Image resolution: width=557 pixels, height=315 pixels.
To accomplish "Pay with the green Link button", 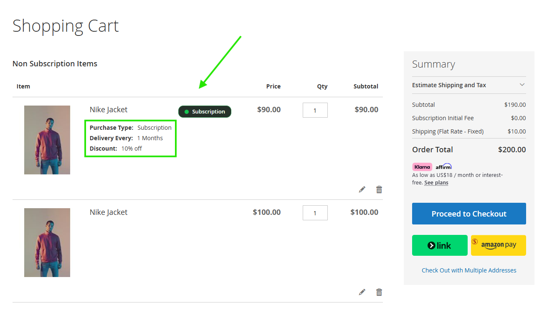I will pyautogui.click(x=440, y=245).
